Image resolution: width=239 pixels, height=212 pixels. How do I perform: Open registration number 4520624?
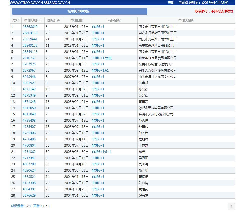[29, 170]
